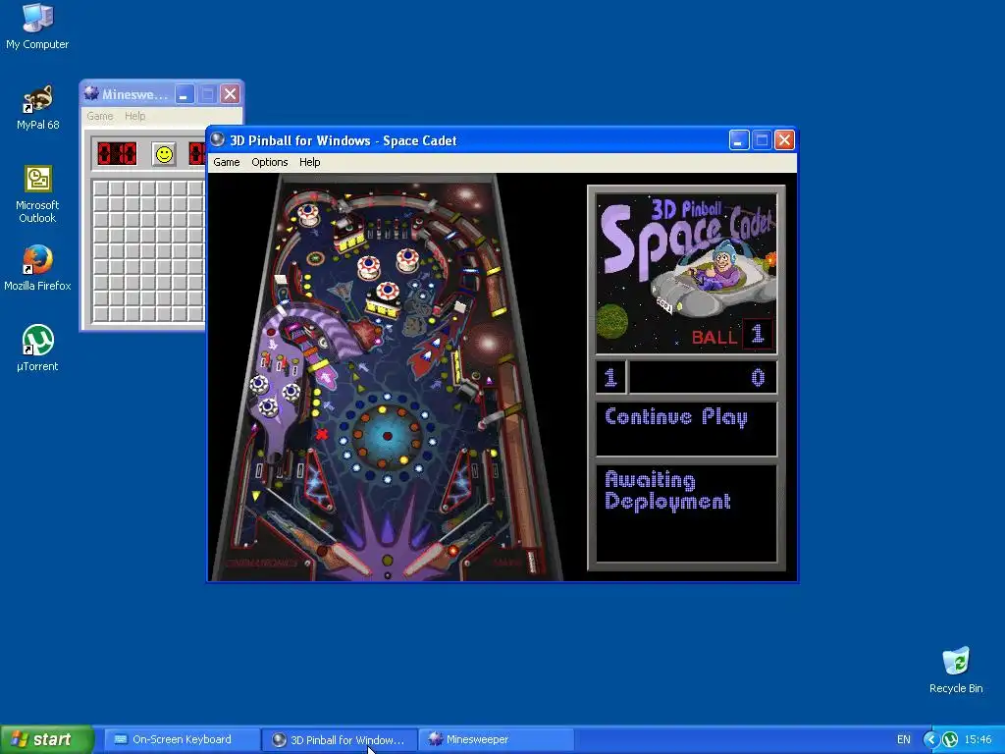
Task: Launch MyPal 68 browser shortcut
Action: click(37, 107)
